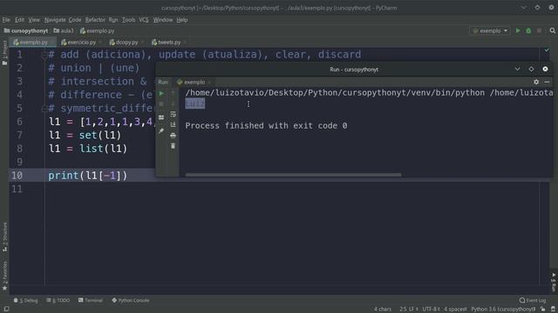Open the Run menu
The image size is (558, 313).
coord(113,20)
